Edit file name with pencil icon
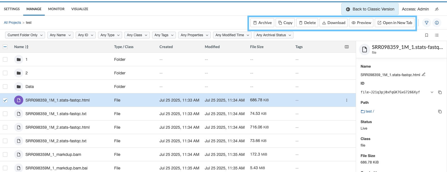The height and width of the screenshot is (172, 447). point(423,75)
